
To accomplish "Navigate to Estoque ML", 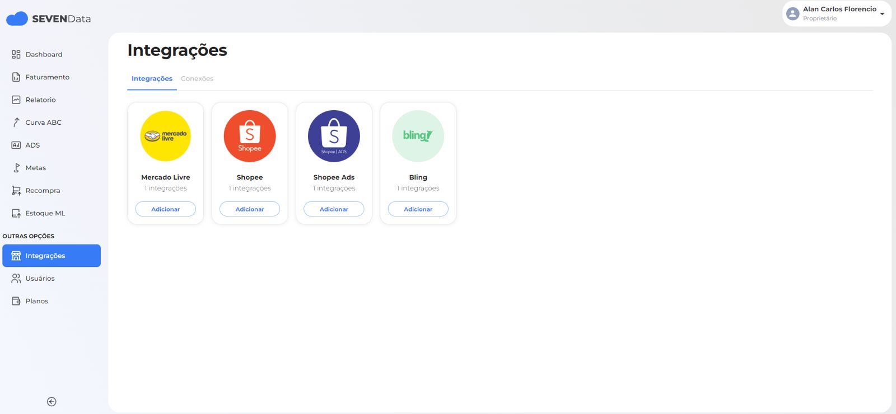I will tap(52, 213).
